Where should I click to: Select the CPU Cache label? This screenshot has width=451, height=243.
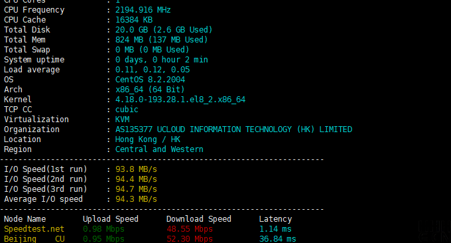[x=25, y=20]
